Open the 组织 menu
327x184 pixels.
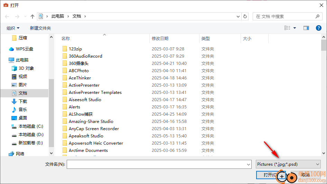point(13,28)
